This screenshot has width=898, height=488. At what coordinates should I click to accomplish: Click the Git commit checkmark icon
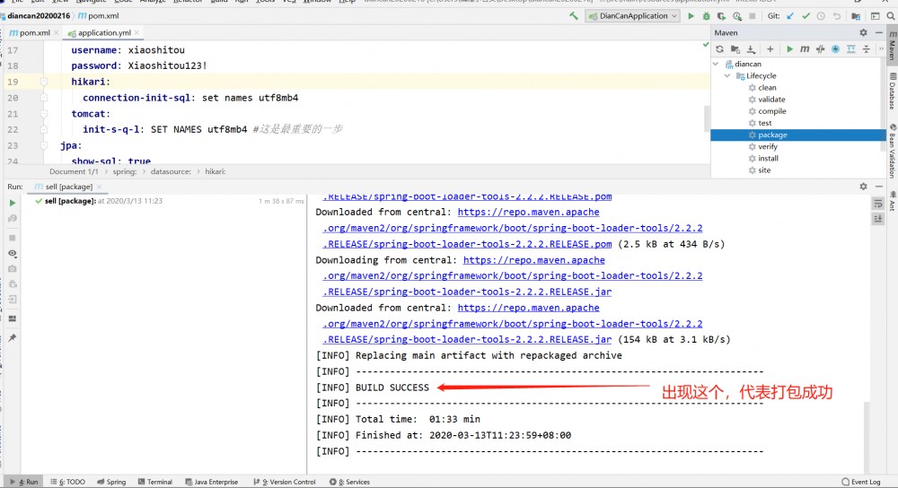805,16
